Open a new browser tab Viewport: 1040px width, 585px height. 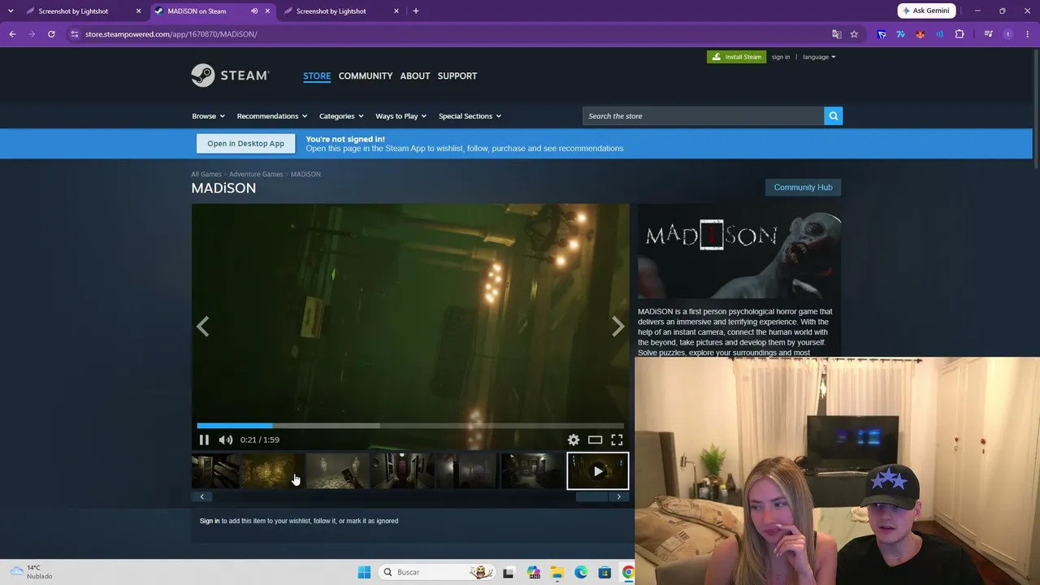pyautogui.click(x=416, y=11)
